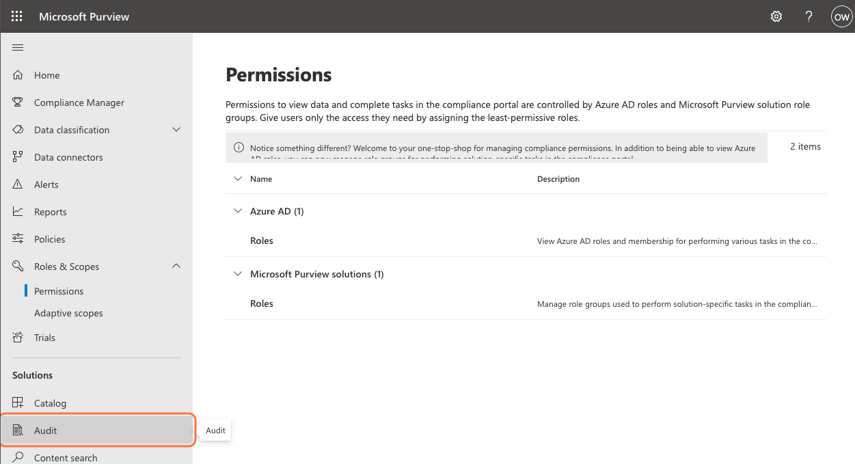Open the OW account profile avatar
855x464 pixels.
(x=841, y=16)
